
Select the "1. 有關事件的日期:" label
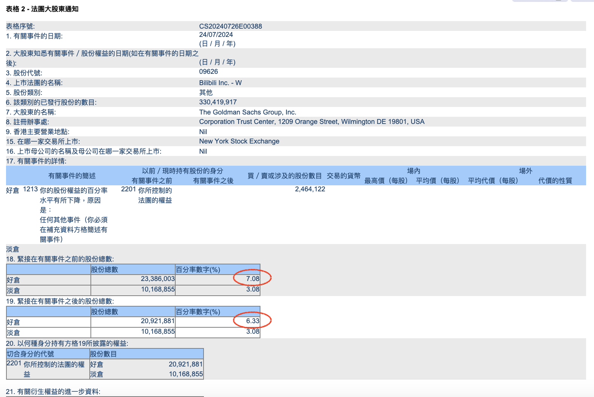(x=34, y=36)
